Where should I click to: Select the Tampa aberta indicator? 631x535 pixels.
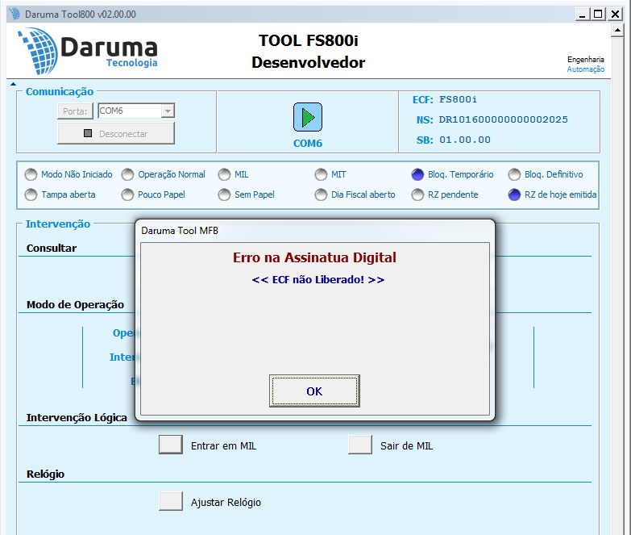31,194
